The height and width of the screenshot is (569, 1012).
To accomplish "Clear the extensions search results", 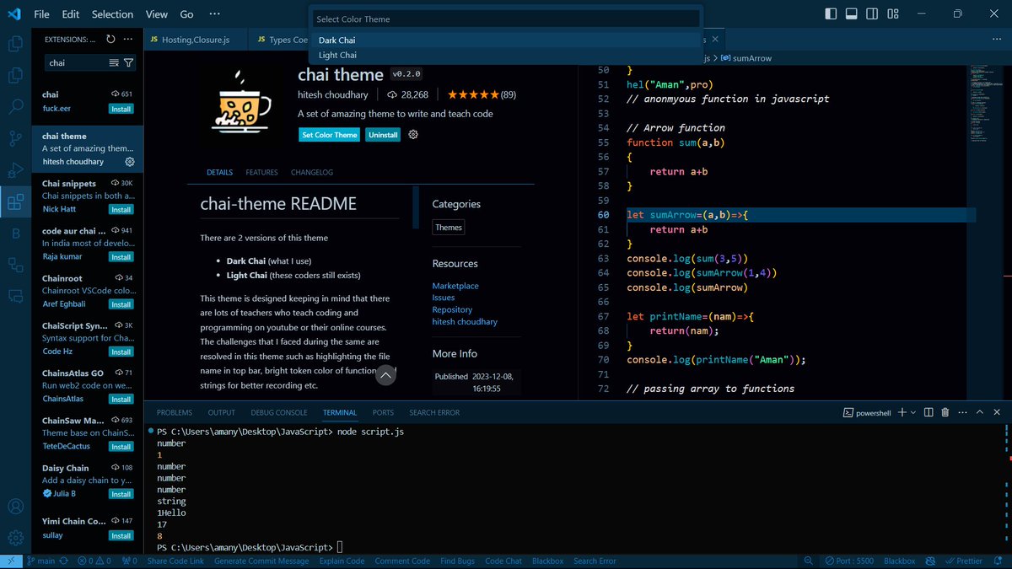I will [114, 62].
